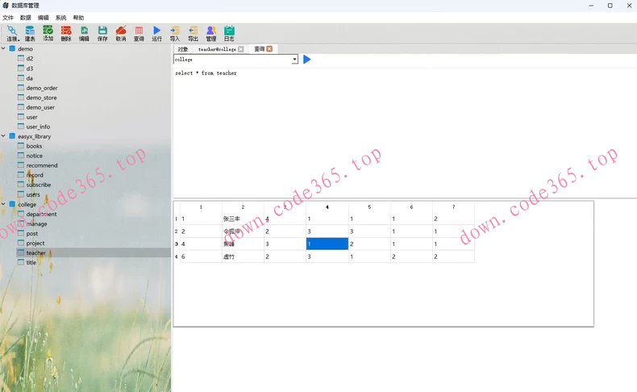Screen dimensions: 637x392
Task: Run the query with the blue play button
Action: pyautogui.click(x=306, y=60)
